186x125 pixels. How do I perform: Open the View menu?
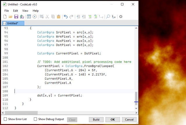[25, 11]
